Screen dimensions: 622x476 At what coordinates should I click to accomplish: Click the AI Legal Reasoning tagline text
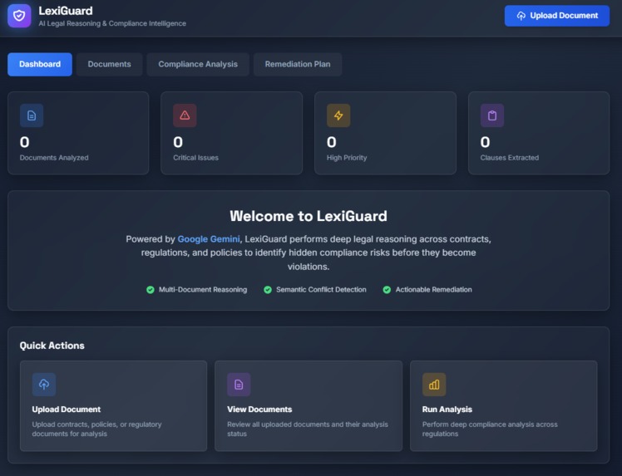tap(112, 23)
